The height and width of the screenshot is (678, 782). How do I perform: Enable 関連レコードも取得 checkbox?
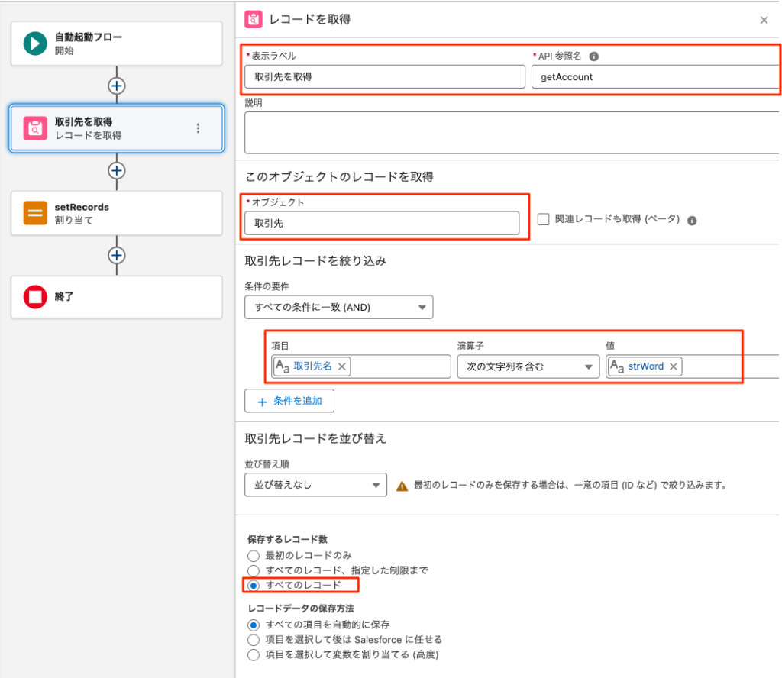click(543, 220)
